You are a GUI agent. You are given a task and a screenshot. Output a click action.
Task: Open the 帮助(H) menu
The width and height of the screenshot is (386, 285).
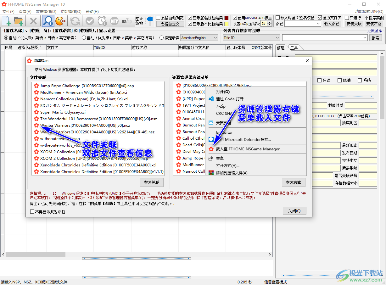point(92,12)
